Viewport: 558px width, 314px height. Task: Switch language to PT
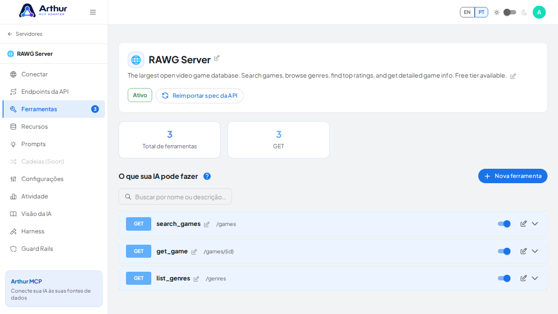481,12
